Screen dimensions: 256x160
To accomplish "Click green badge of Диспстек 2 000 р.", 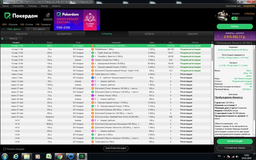I will [93, 135].
